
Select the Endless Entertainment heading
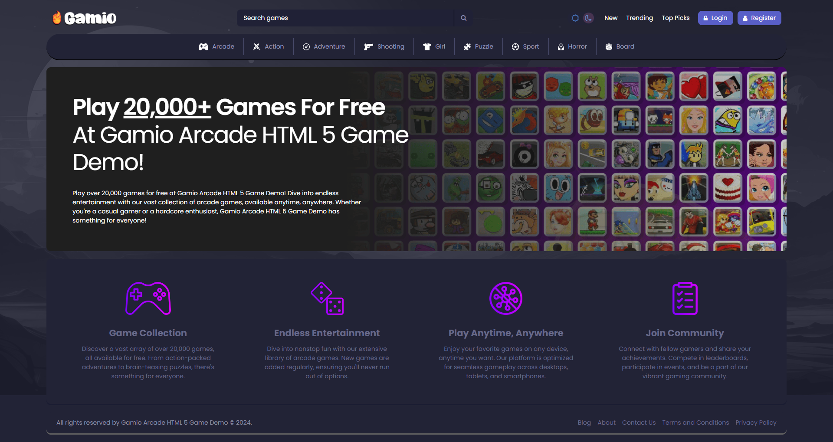point(327,333)
